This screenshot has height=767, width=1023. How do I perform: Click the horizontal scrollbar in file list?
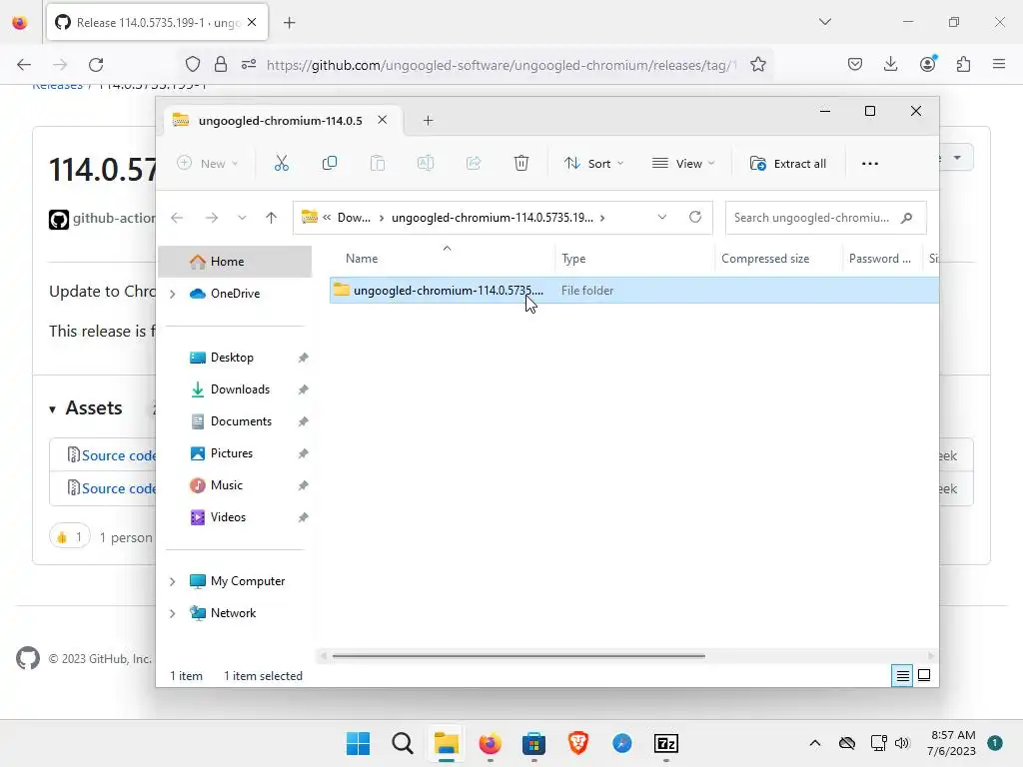518,656
